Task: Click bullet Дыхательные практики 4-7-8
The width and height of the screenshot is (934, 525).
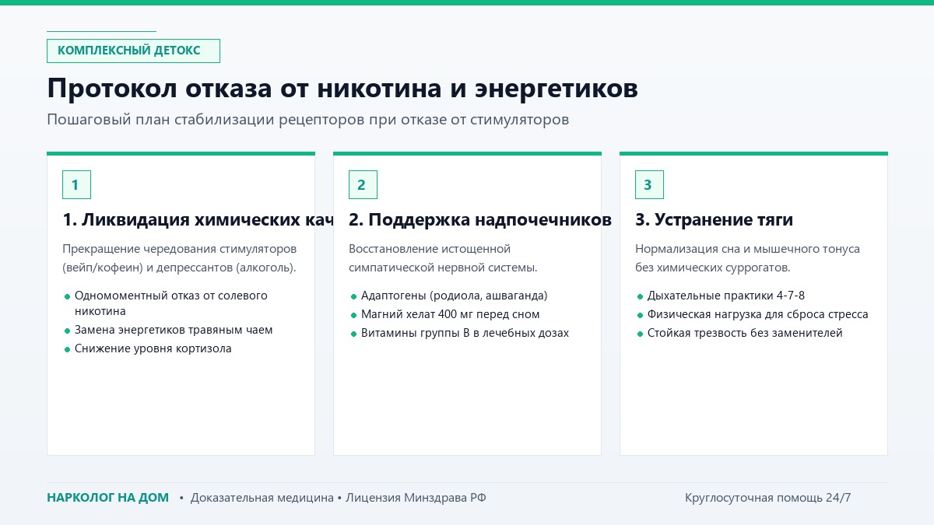Action: pyautogui.click(x=726, y=296)
